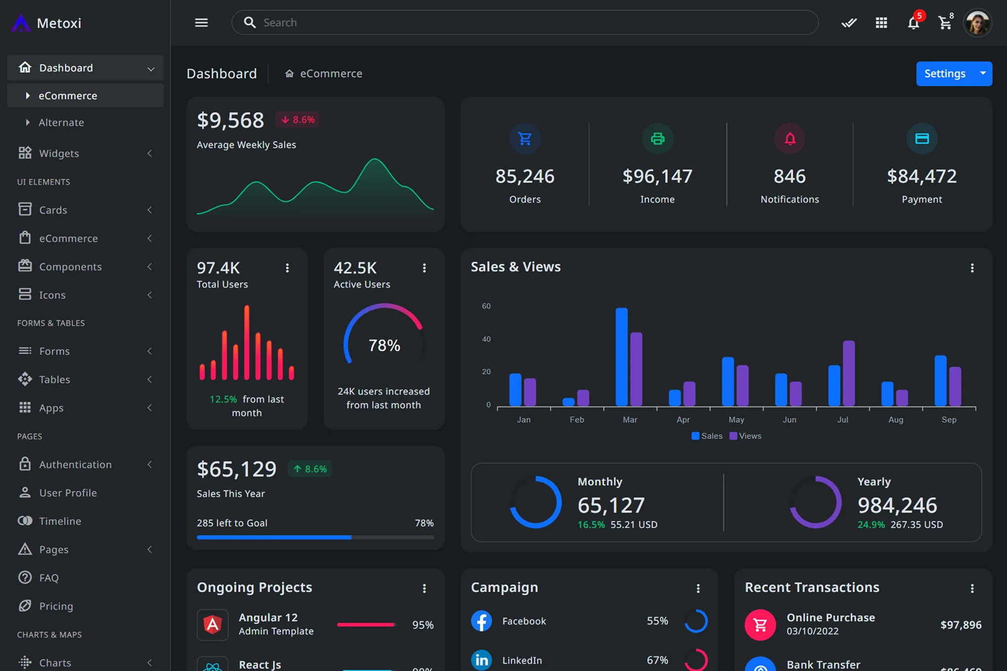Screen dimensions: 1007x671
Task: Click the double-check tasks icon
Action: tap(849, 23)
